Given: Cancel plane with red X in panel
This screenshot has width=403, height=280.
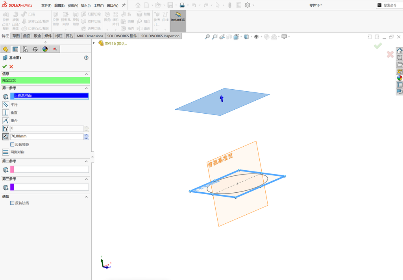Looking at the screenshot, I should [11, 66].
